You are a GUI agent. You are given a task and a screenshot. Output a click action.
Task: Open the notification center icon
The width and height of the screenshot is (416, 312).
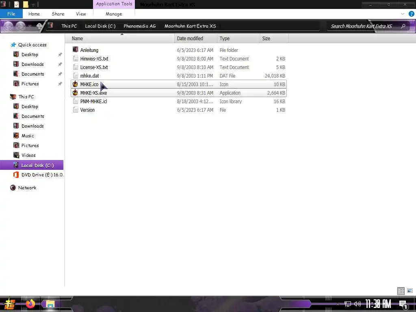(403, 304)
